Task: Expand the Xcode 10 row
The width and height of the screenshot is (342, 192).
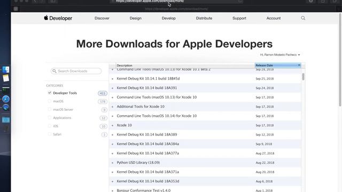Action: point(113,126)
